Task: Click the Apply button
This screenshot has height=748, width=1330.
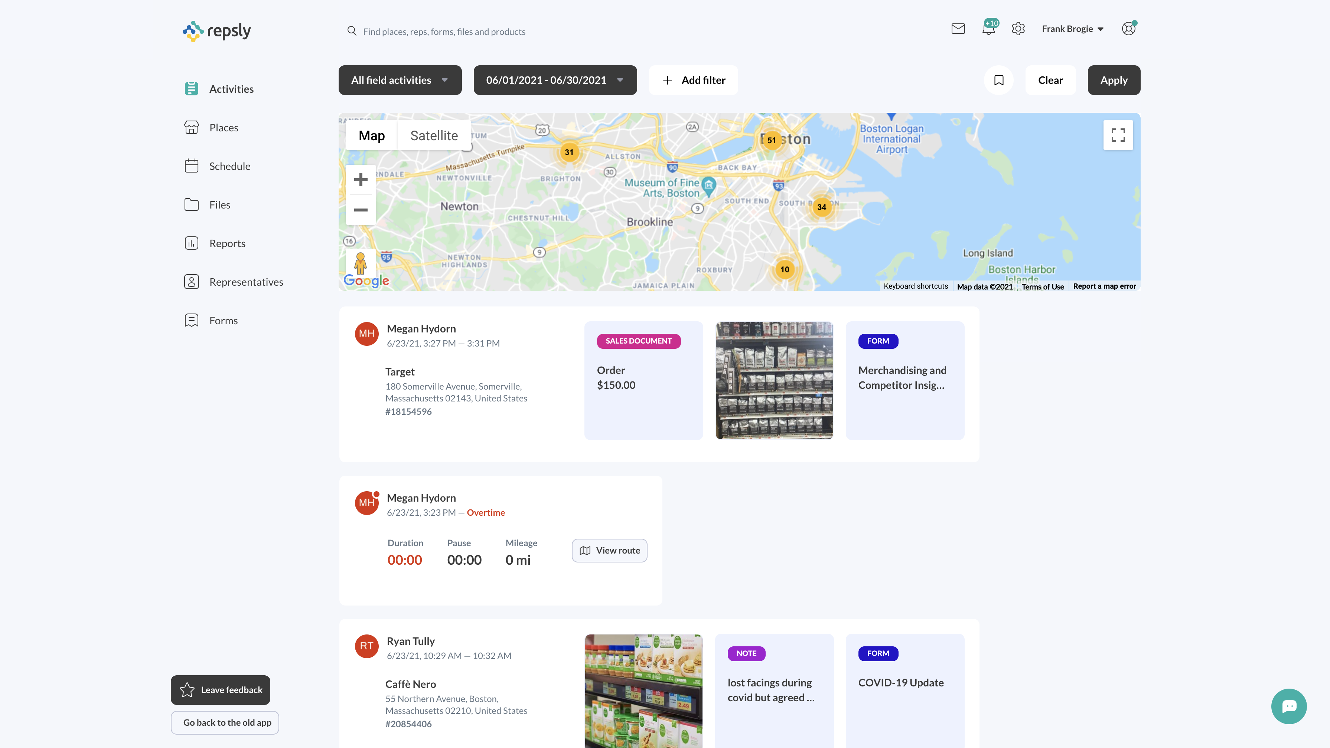Action: click(1114, 81)
